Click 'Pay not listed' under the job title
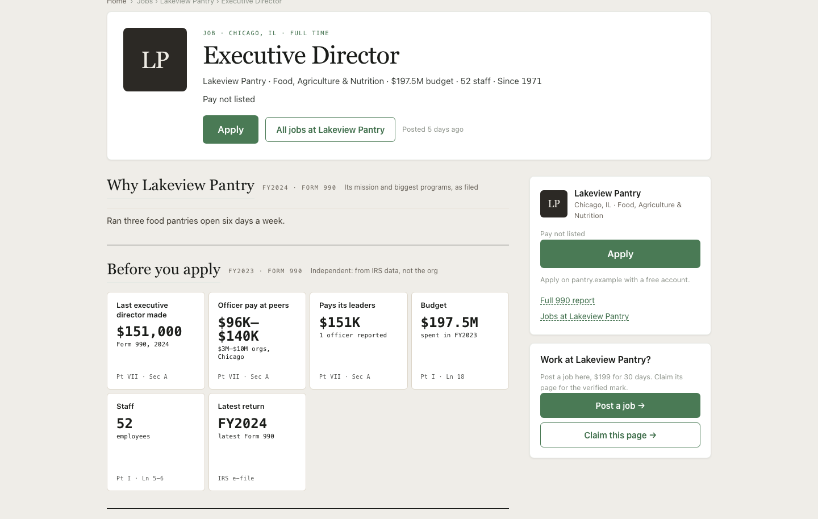 (229, 99)
